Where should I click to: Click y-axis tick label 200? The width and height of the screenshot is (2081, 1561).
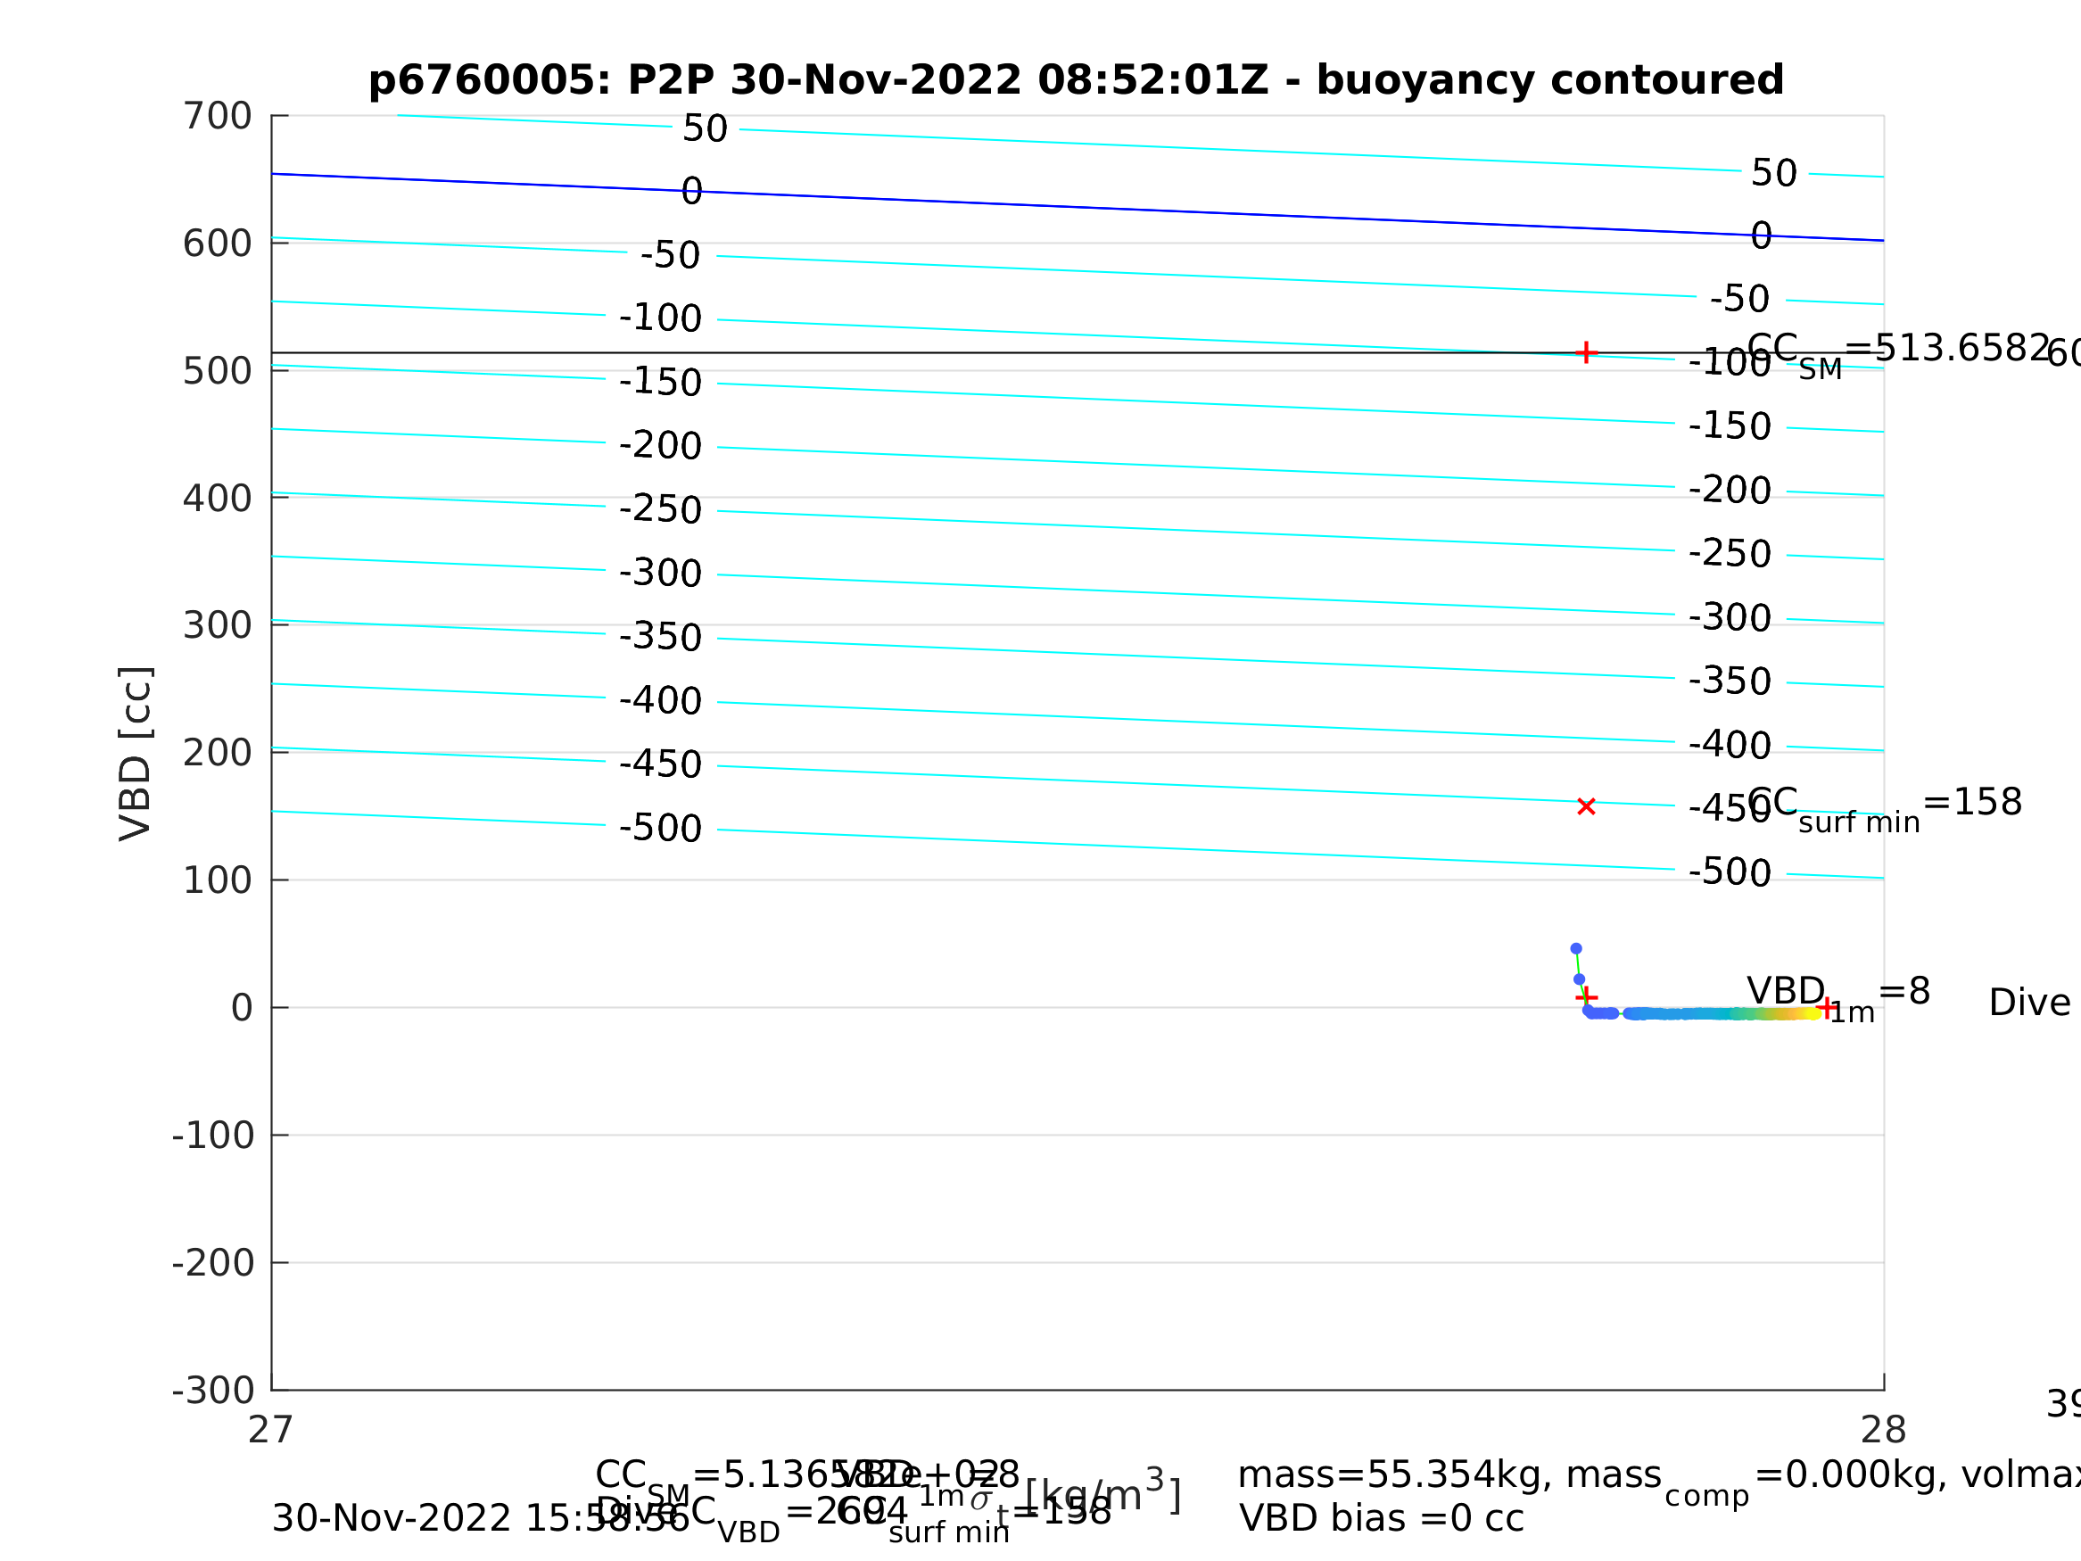point(218,753)
